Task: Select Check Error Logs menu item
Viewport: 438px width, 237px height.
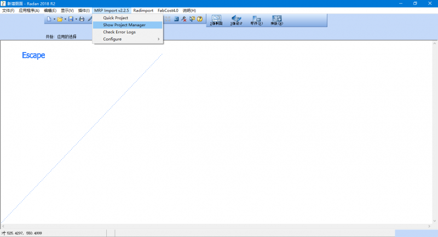Action: (119, 32)
